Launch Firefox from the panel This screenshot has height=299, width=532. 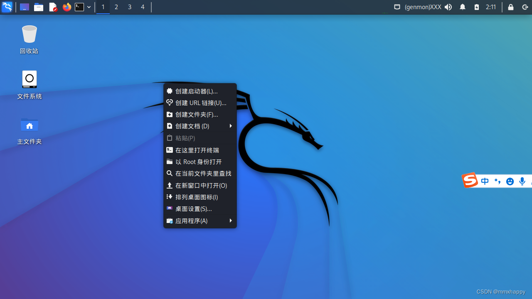tap(66, 7)
